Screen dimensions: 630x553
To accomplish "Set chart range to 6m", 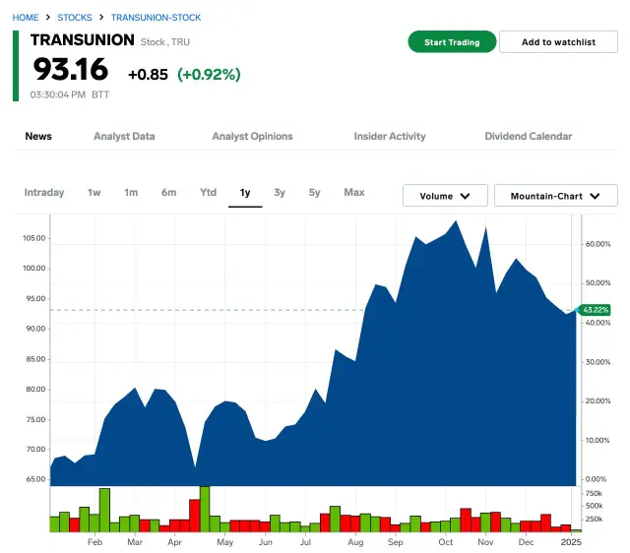I will (169, 193).
